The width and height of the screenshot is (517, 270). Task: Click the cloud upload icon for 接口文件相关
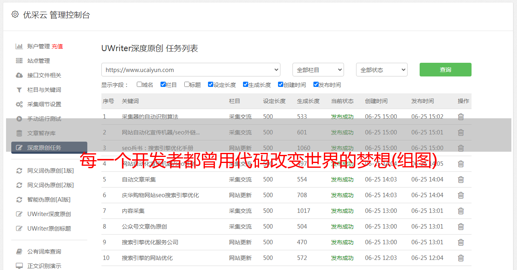click(x=19, y=75)
